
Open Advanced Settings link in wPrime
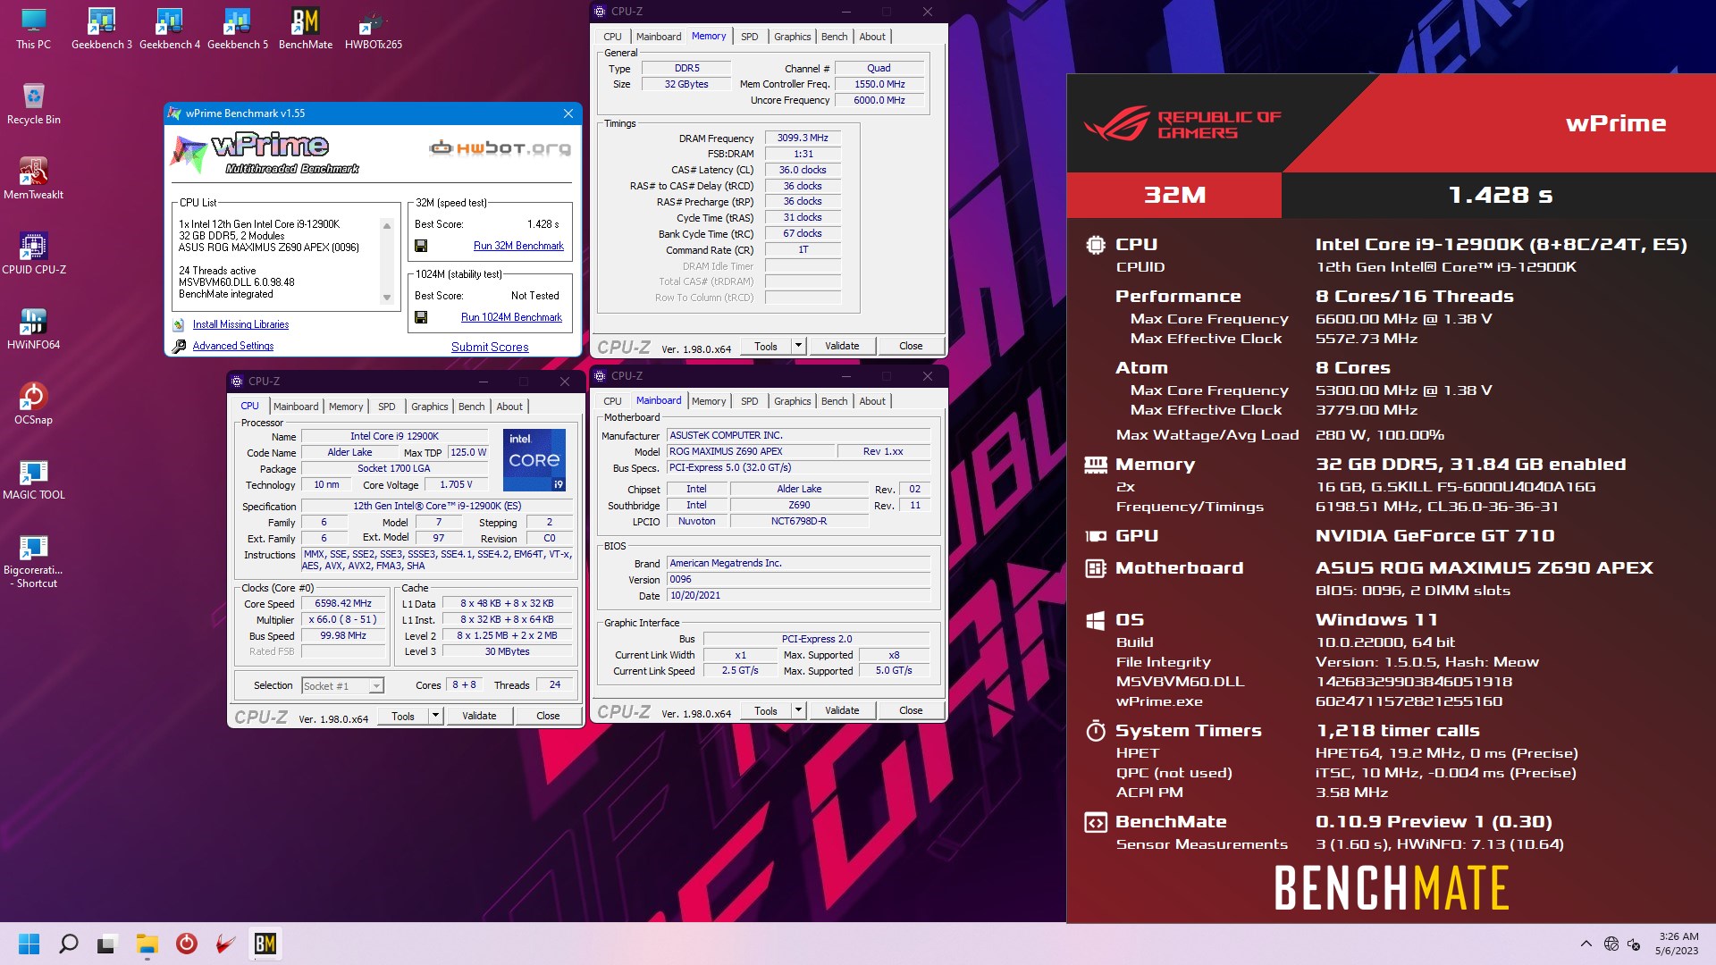pos(233,346)
